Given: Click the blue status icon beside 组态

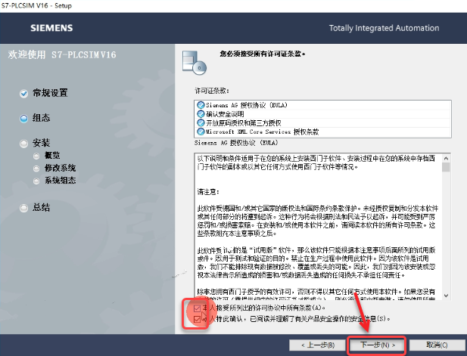Looking at the screenshot, I should pyautogui.click(x=23, y=119).
